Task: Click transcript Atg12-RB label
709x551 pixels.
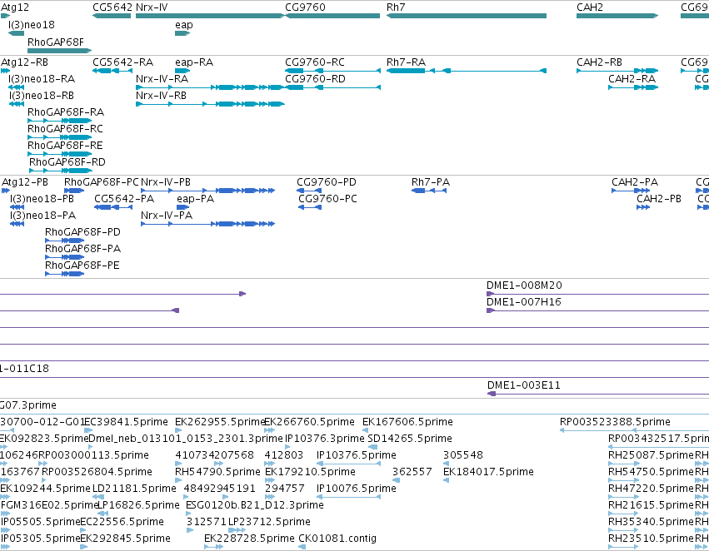Action: 24,62
